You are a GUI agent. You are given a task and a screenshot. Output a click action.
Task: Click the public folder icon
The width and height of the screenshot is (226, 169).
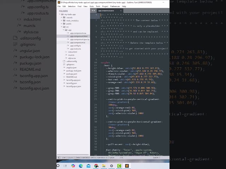point(64,24)
